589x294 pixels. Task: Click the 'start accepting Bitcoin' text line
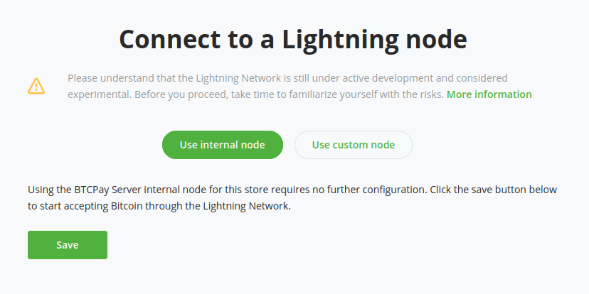click(159, 207)
